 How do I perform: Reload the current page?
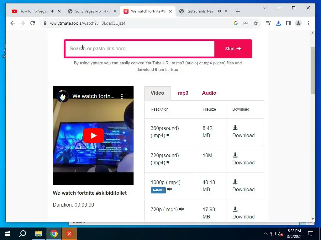pos(33,23)
